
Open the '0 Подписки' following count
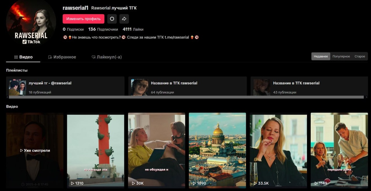[73, 29]
